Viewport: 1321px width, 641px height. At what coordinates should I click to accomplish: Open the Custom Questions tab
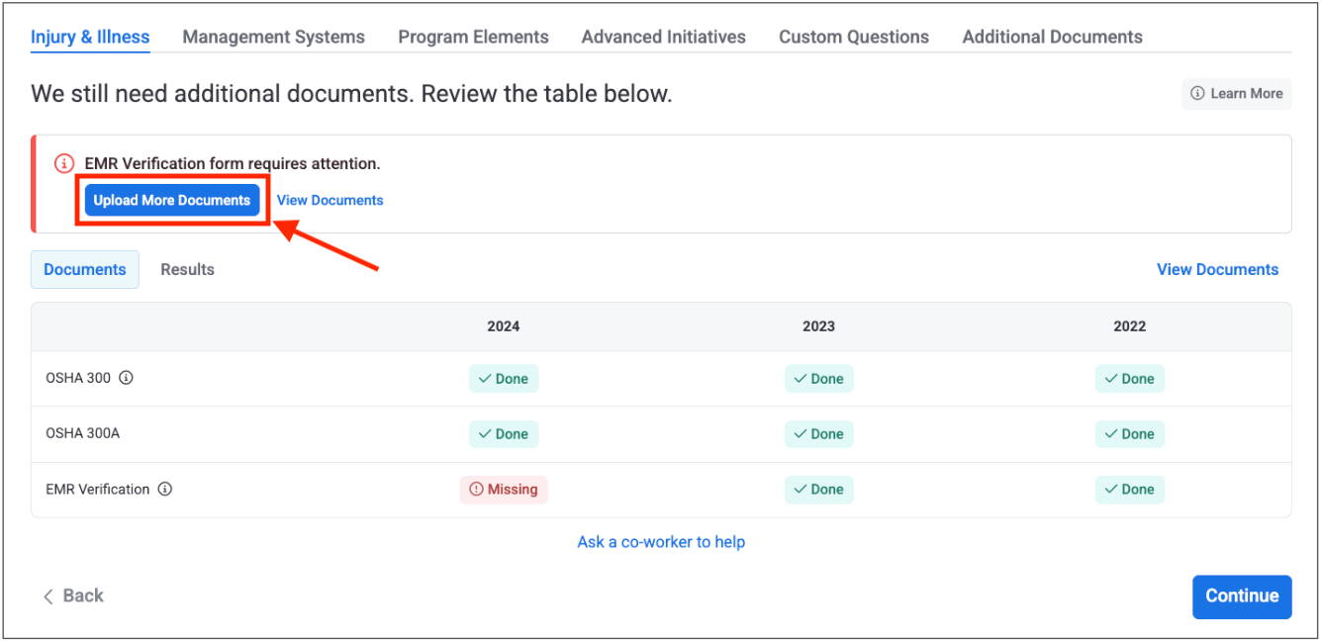point(853,37)
